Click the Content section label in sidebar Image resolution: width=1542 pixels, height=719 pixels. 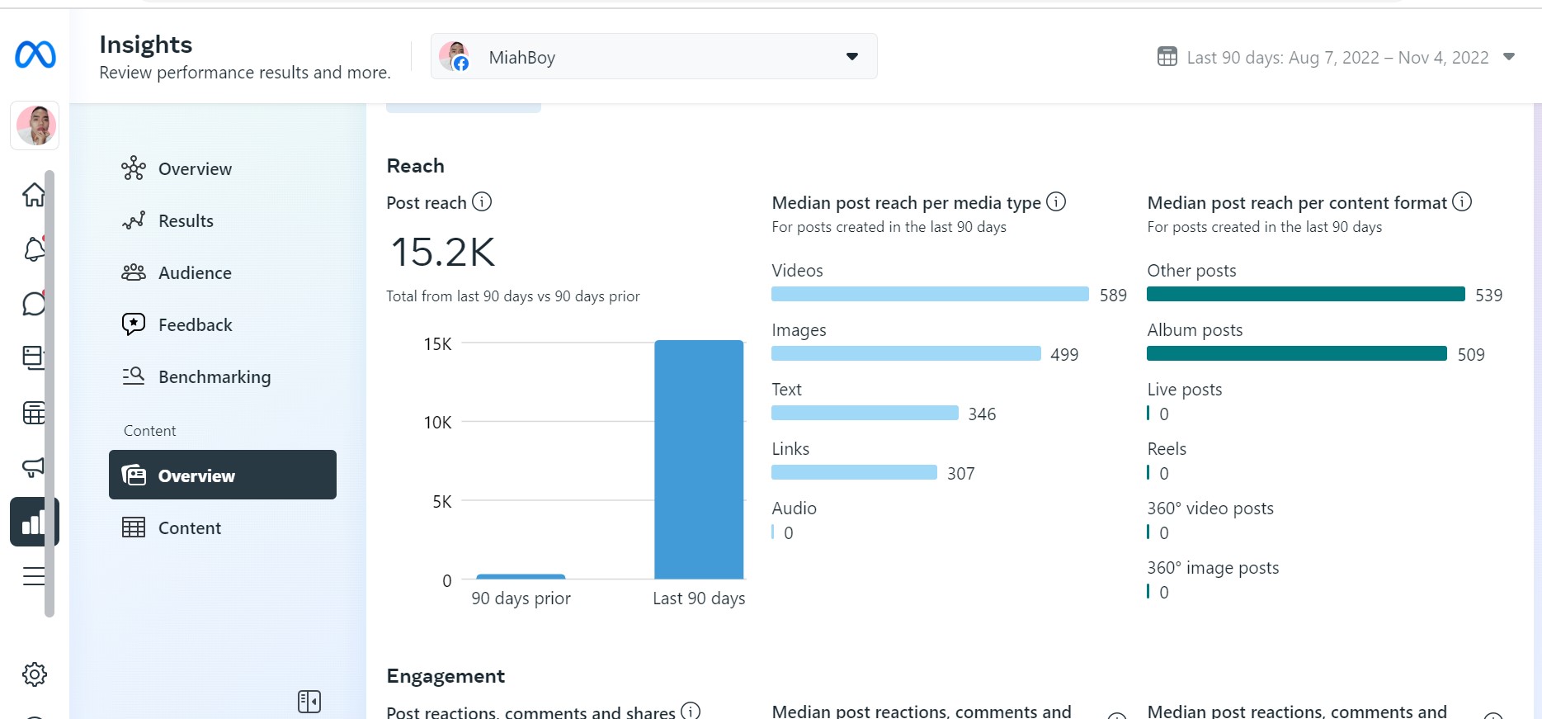tap(149, 431)
